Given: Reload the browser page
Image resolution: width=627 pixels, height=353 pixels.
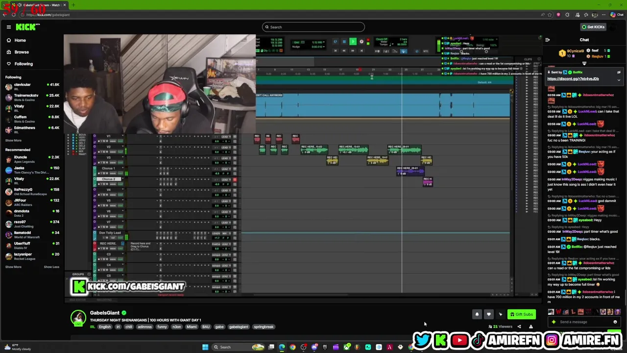Looking at the screenshot, I should (13, 15).
